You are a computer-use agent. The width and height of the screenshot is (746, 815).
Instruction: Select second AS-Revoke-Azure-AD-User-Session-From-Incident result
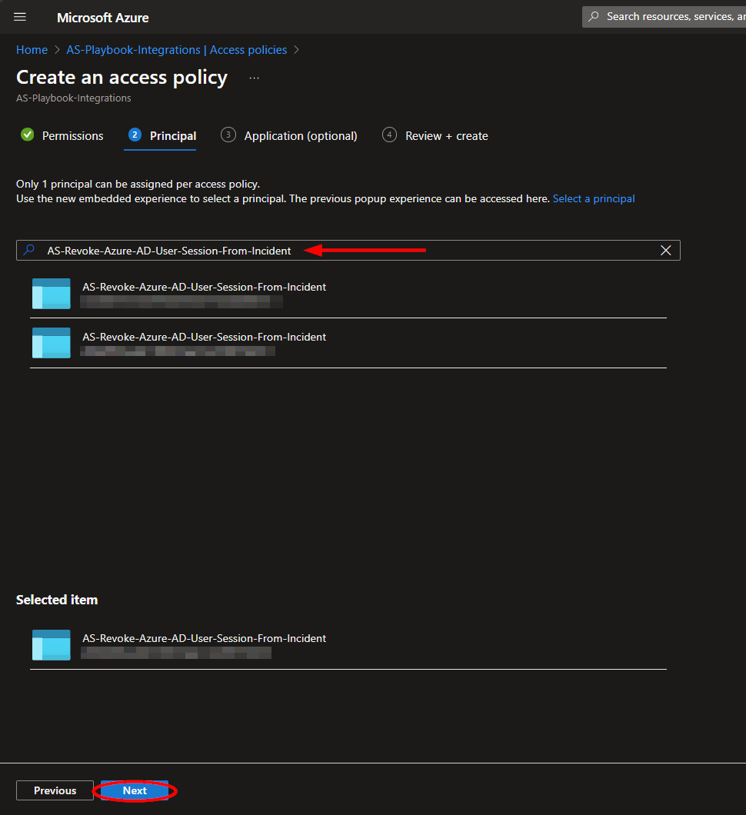348,344
